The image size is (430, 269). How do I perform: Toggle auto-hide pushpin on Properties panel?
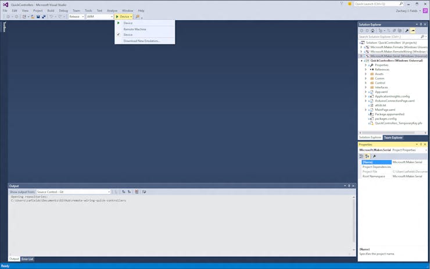click(x=421, y=144)
